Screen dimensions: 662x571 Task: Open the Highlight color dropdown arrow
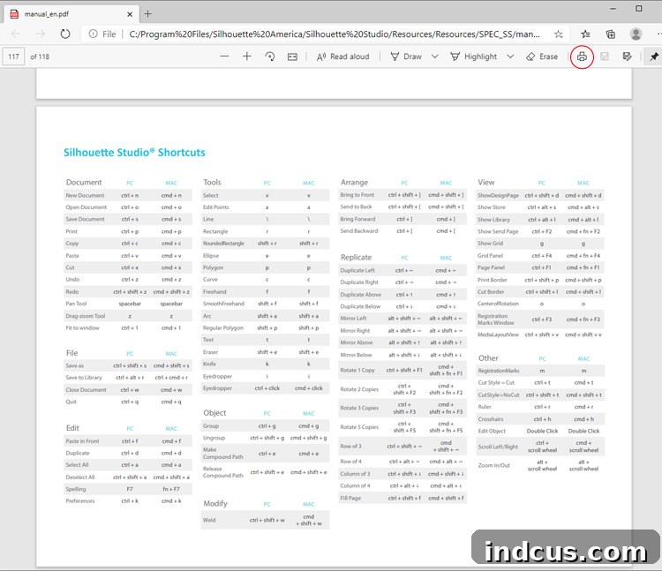(x=510, y=56)
